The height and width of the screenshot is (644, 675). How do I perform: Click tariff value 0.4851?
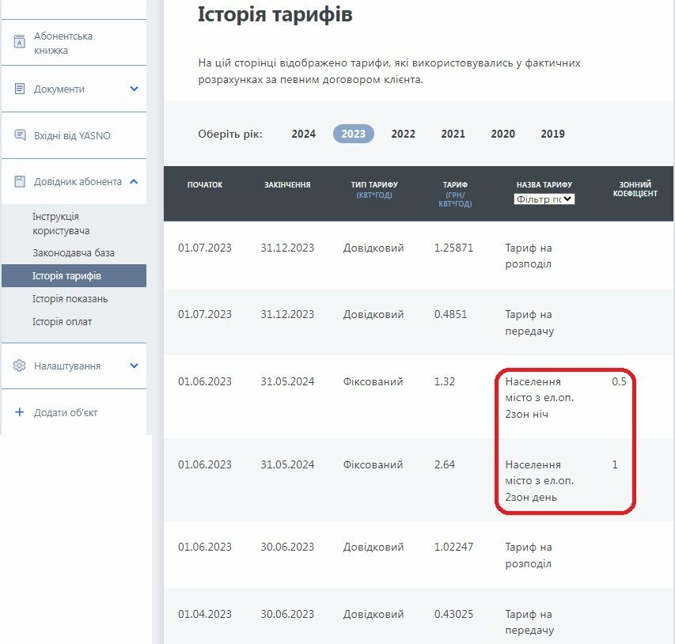pyautogui.click(x=450, y=314)
